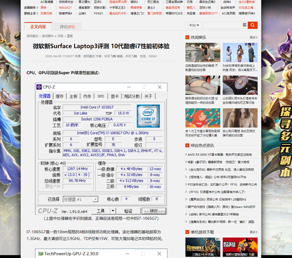This screenshot has height=258, width=292.
Task: Open the 国产动作游戏《强袭人形:原体》headline
Action: click(221, 207)
